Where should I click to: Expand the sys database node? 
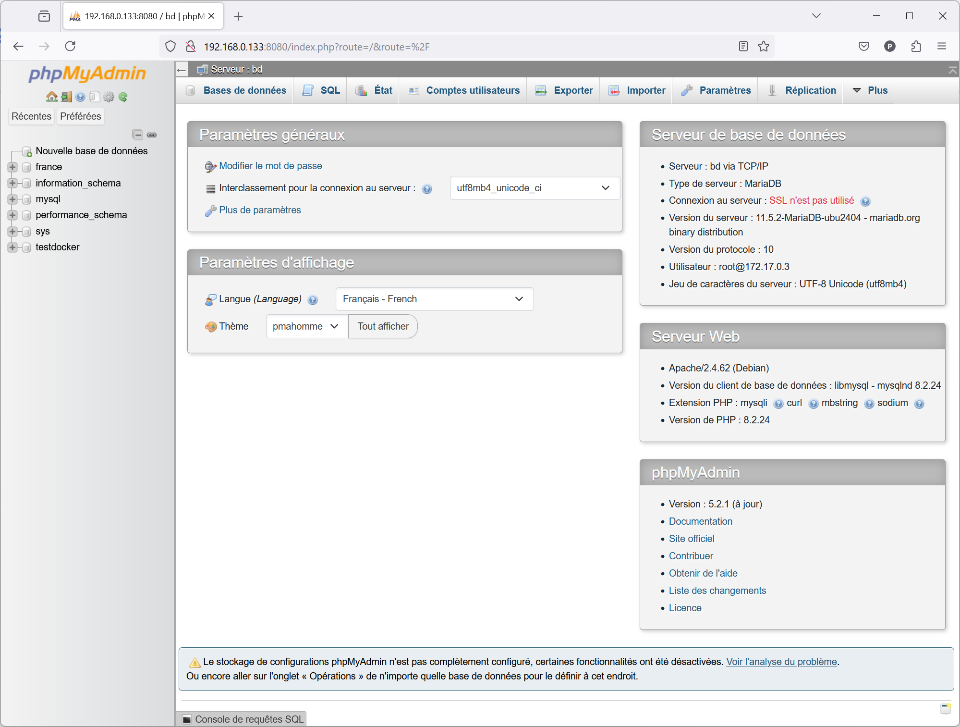tap(12, 232)
